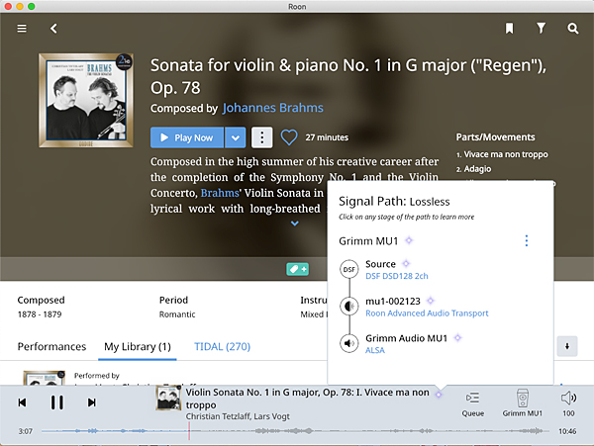Click the now playing album thumbnail

click(168, 398)
